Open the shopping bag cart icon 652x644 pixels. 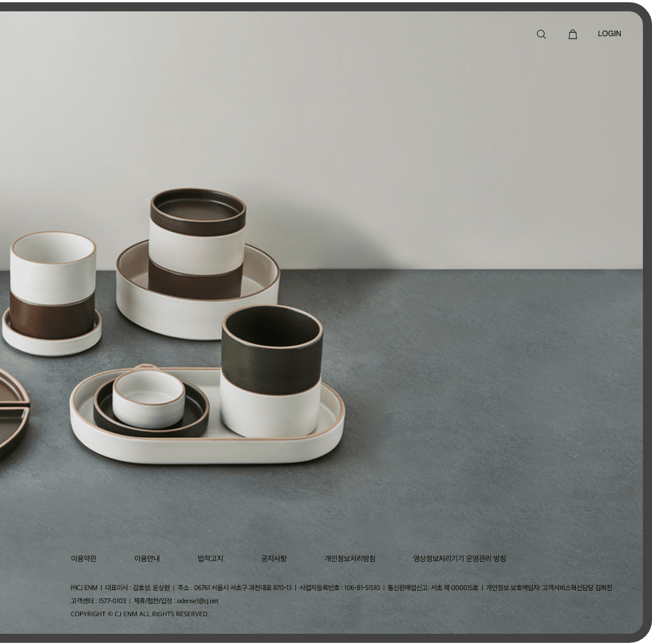pyautogui.click(x=572, y=34)
